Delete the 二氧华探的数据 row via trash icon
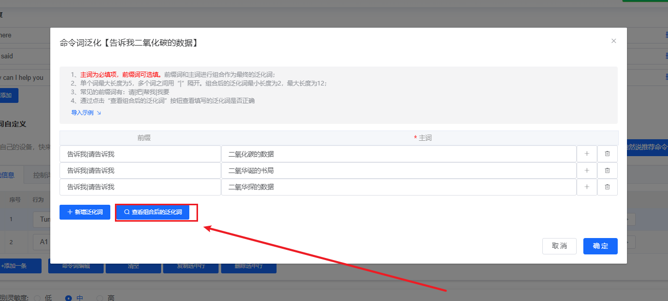The image size is (668, 301). click(607, 187)
